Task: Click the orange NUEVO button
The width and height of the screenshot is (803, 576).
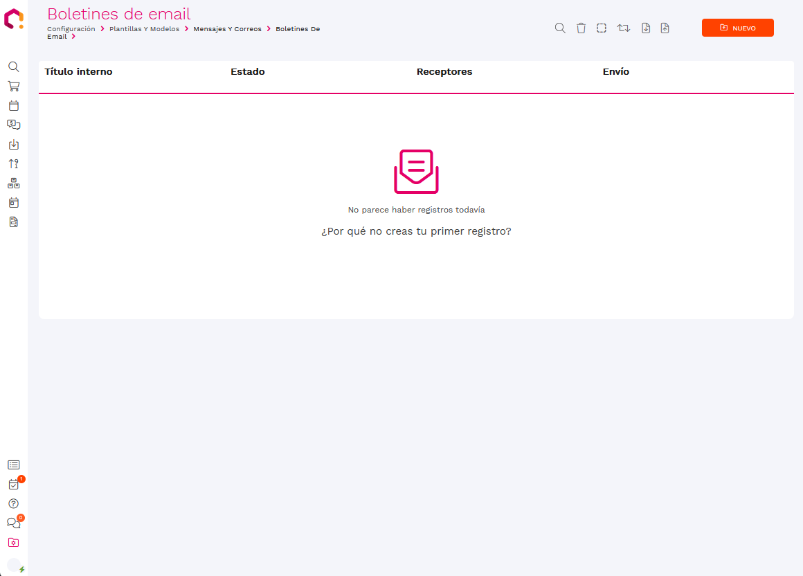Action: pyautogui.click(x=737, y=28)
